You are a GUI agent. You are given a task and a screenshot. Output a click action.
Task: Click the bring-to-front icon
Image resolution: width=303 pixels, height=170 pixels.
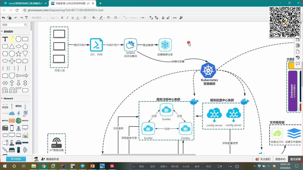(151, 18)
